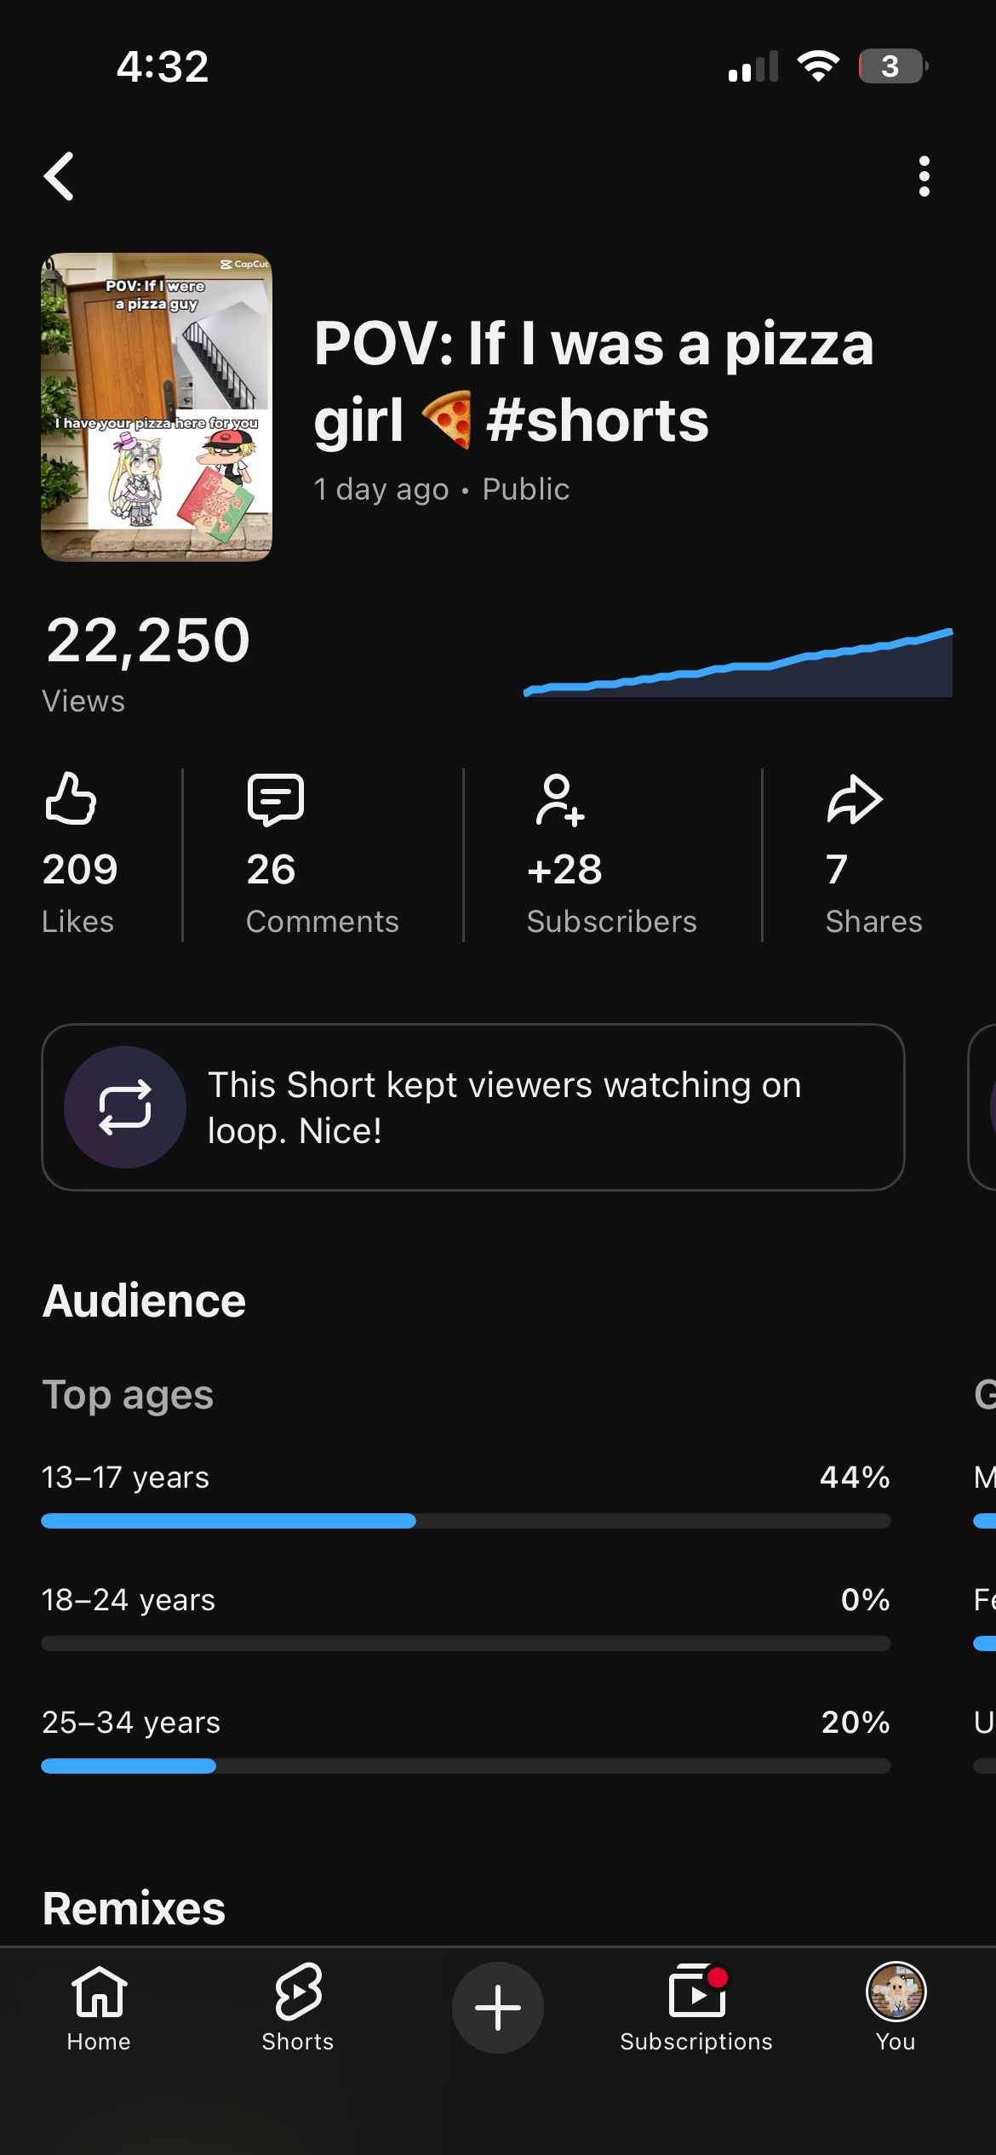Tap the 'Top ages' heading
The height and width of the screenshot is (2155, 996).
(x=128, y=1396)
